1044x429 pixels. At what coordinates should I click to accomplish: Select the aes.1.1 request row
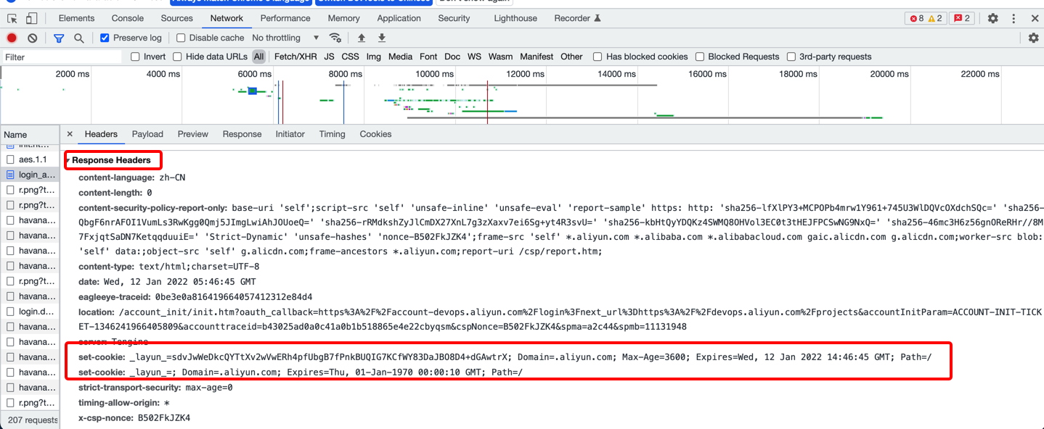coord(30,159)
